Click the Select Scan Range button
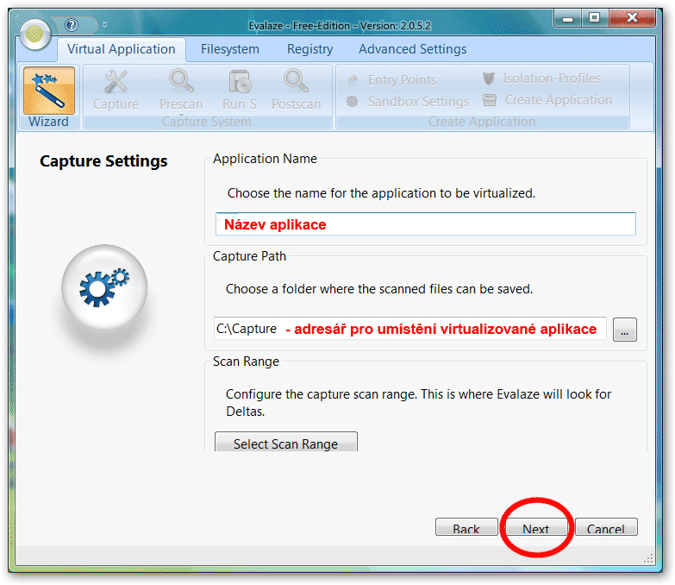The width and height of the screenshot is (675, 585). [286, 443]
